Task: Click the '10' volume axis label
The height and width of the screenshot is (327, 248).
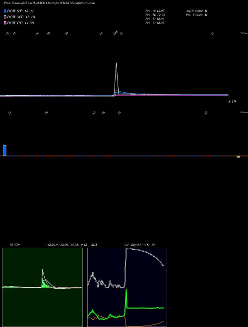Action: (238, 157)
